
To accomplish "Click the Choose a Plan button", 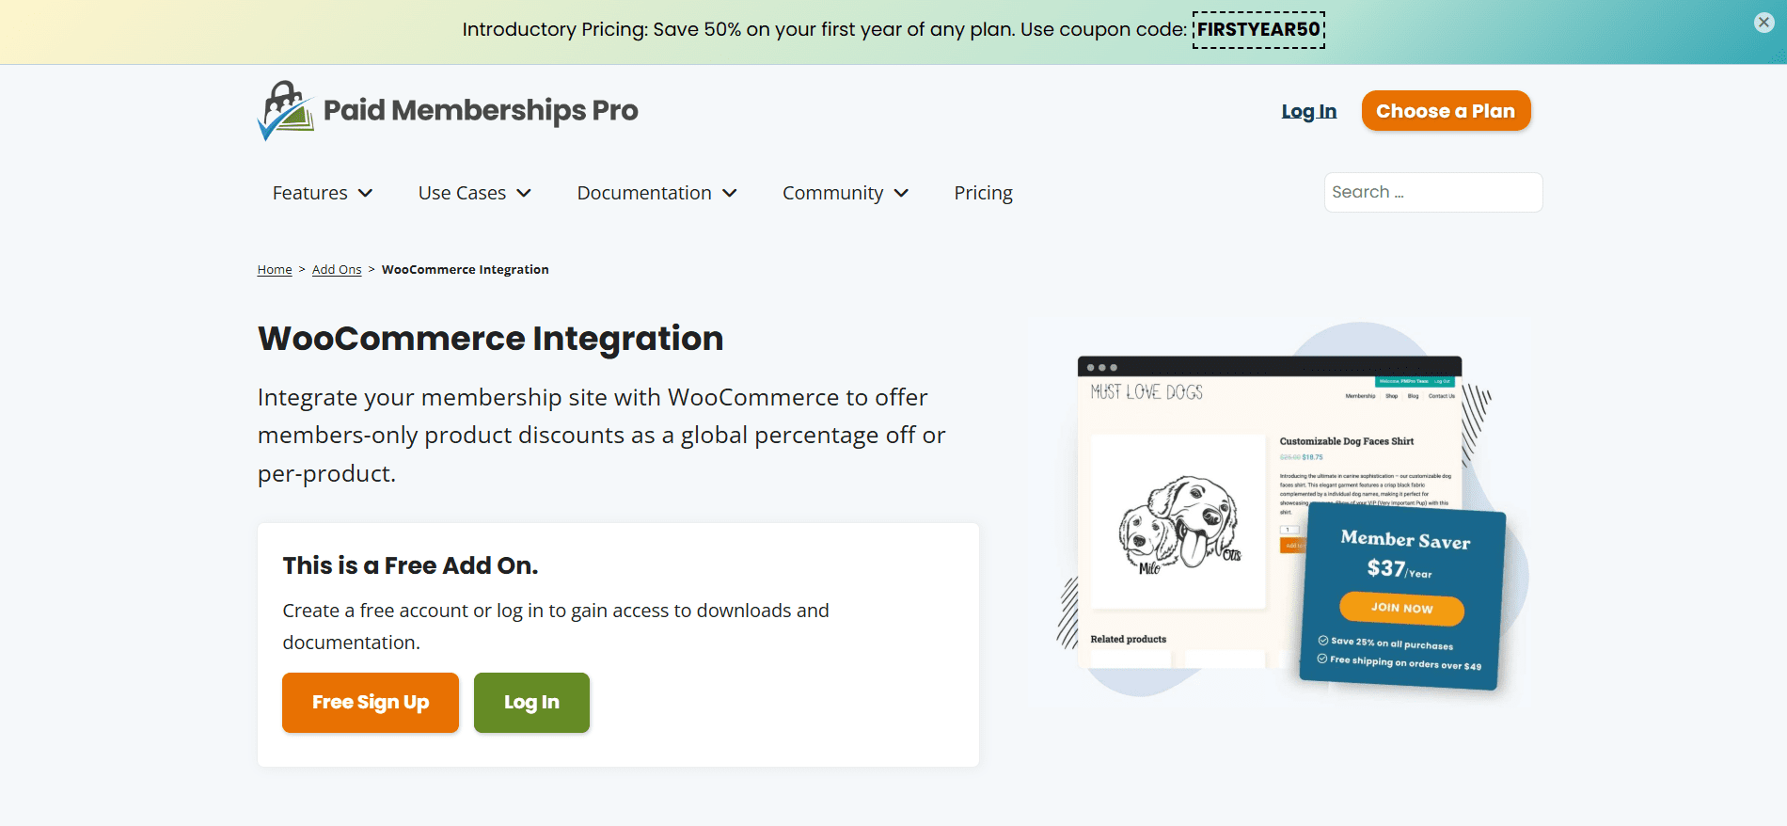I will click(1446, 110).
